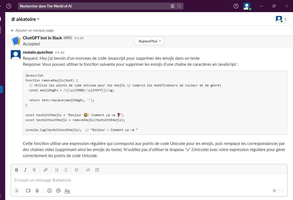The image size is (293, 200).
Task: Record a video clip
Action: pyautogui.click(x=28, y=191)
